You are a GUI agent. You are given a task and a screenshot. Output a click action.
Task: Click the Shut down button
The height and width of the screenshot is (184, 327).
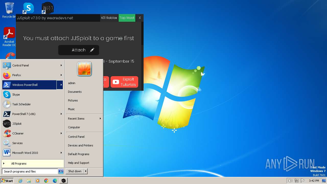(75, 171)
